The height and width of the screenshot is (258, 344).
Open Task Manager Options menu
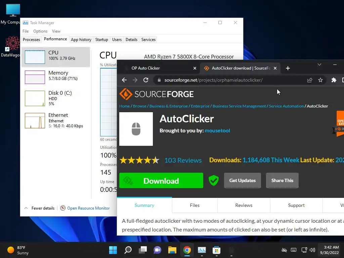[x=40, y=31]
